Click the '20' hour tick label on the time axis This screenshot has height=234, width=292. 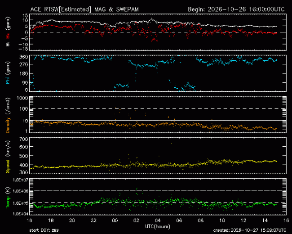72,220
